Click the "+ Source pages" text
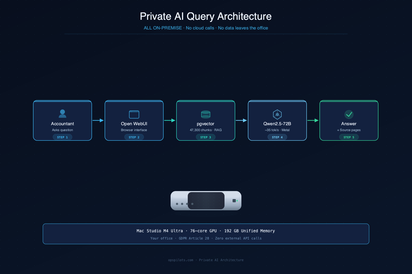 click(349, 130)
